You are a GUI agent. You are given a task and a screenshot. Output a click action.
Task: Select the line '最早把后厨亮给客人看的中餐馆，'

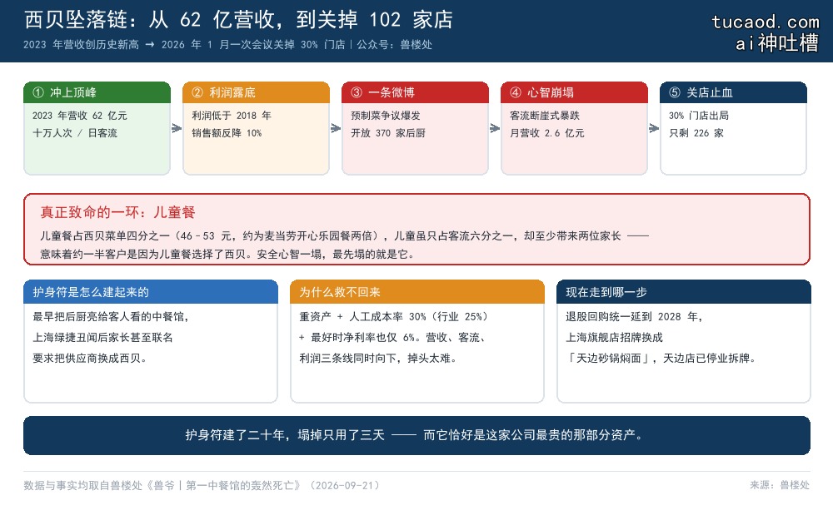111,317
